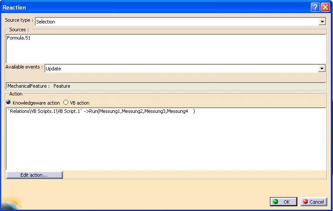
Task: Click the Source type Selection combo box
Action: click(x=180, y=22)
